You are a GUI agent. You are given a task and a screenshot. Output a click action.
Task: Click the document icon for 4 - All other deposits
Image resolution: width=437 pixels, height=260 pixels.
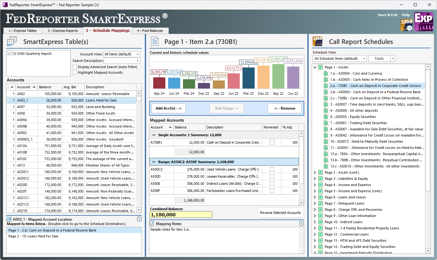click(x=326, y=110)
